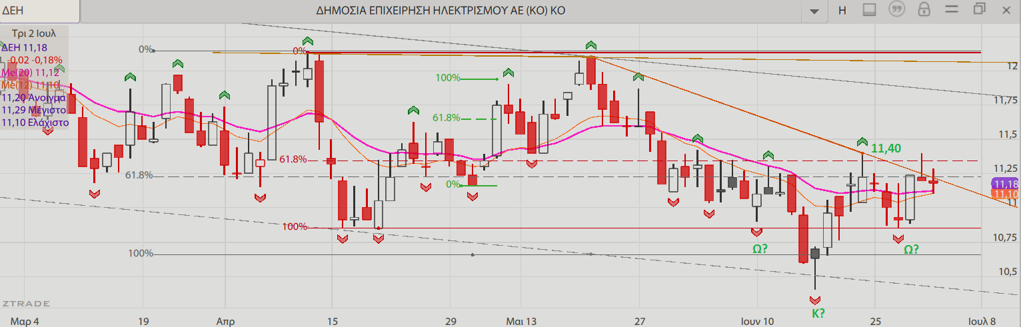Close the chart window

(1008, 9)
